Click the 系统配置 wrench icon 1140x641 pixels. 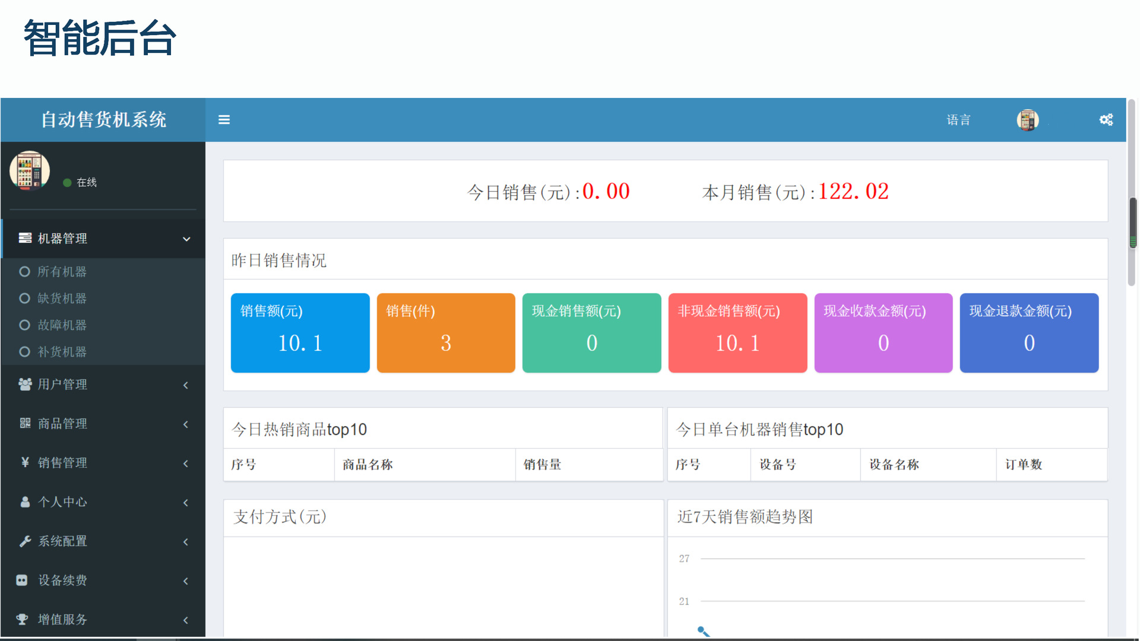tap(25, 541)
